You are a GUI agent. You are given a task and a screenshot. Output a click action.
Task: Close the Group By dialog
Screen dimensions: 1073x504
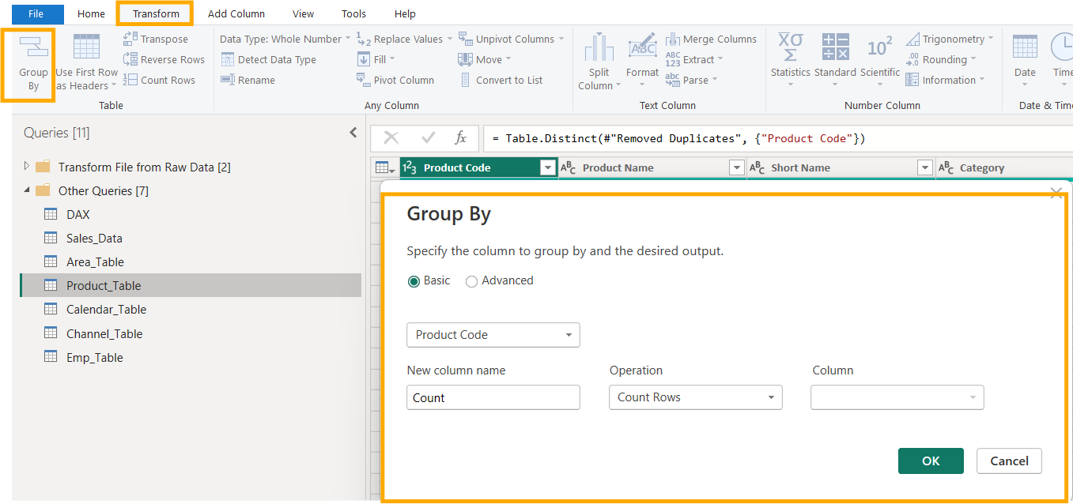click(x=1056, y=193)
